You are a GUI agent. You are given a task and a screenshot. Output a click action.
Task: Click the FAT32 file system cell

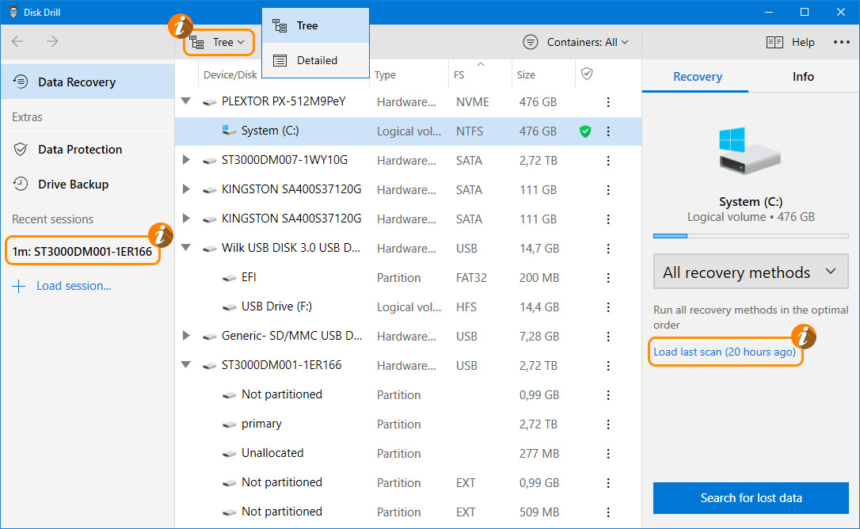(x=471, y=278)
